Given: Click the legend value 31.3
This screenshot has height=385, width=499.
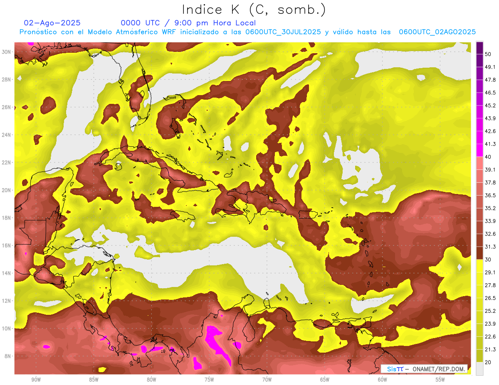Looking at the screenshot, I should [490, 247].
